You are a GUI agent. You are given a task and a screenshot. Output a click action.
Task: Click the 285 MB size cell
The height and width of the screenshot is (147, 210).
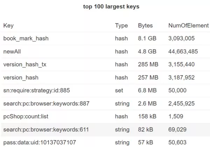pyautogui.click(x=148, y=64)
